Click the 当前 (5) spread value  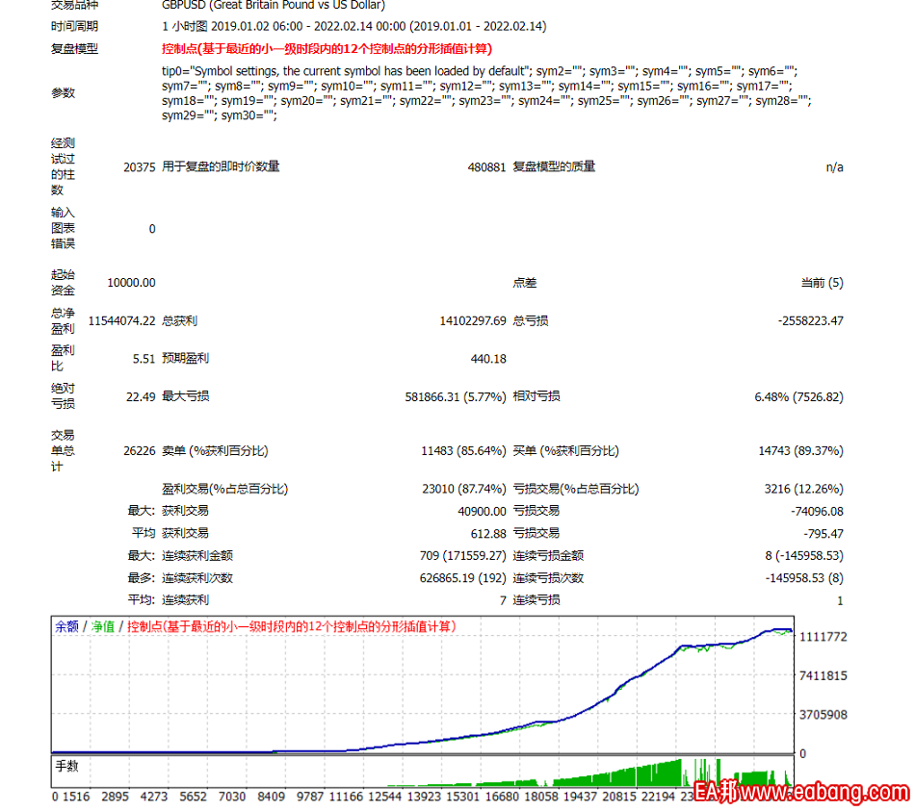click(822, 283)
